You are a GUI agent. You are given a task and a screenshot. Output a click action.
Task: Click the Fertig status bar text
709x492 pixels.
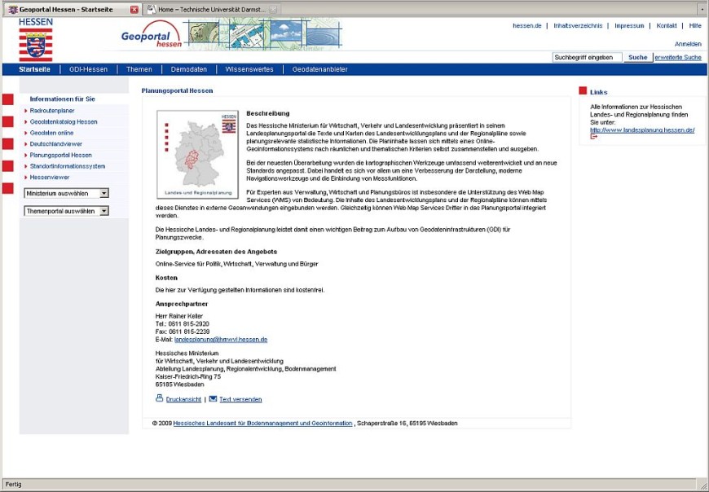point(13,485)
